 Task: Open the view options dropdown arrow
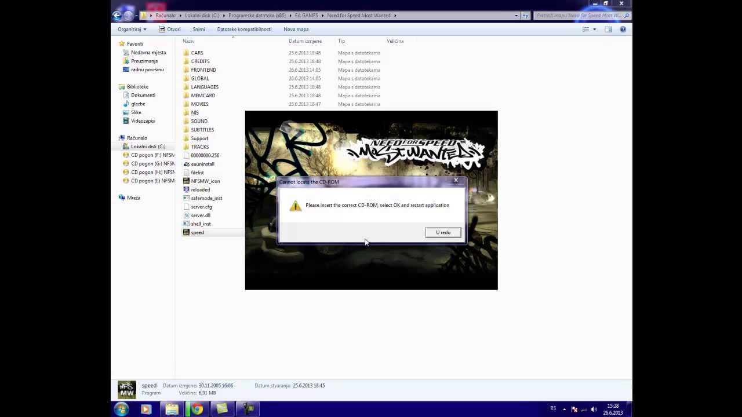click(x=594, y=29)
